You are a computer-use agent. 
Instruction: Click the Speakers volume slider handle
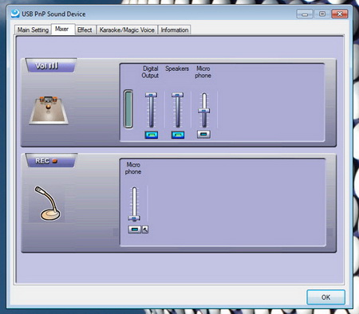[x=177, y=95]
